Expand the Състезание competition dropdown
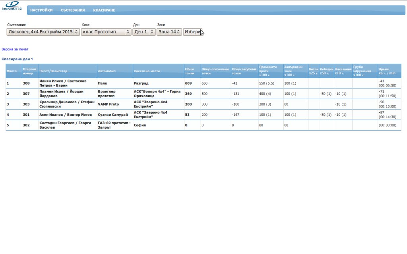407x254 pixels. coord(43,32)
